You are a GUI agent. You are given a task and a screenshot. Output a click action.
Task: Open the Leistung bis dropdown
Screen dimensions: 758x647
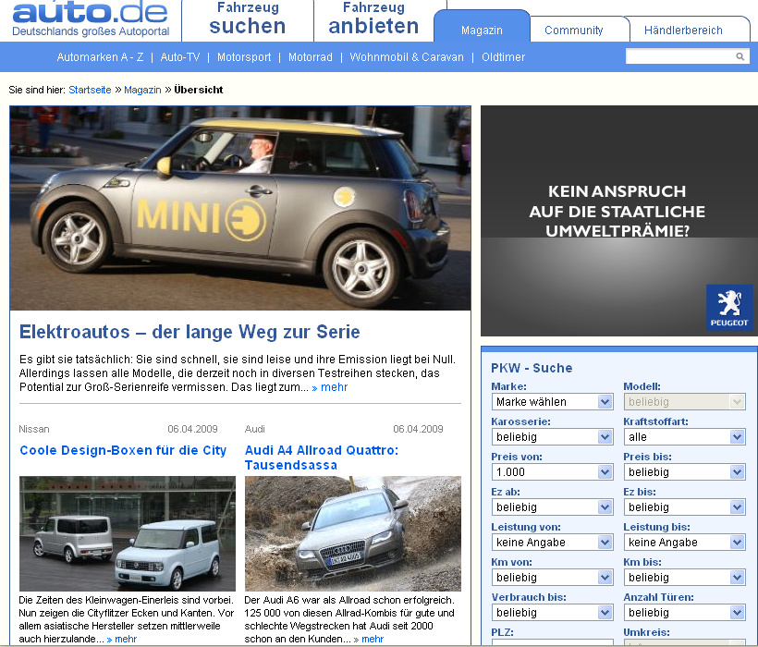tap(685, 543)
